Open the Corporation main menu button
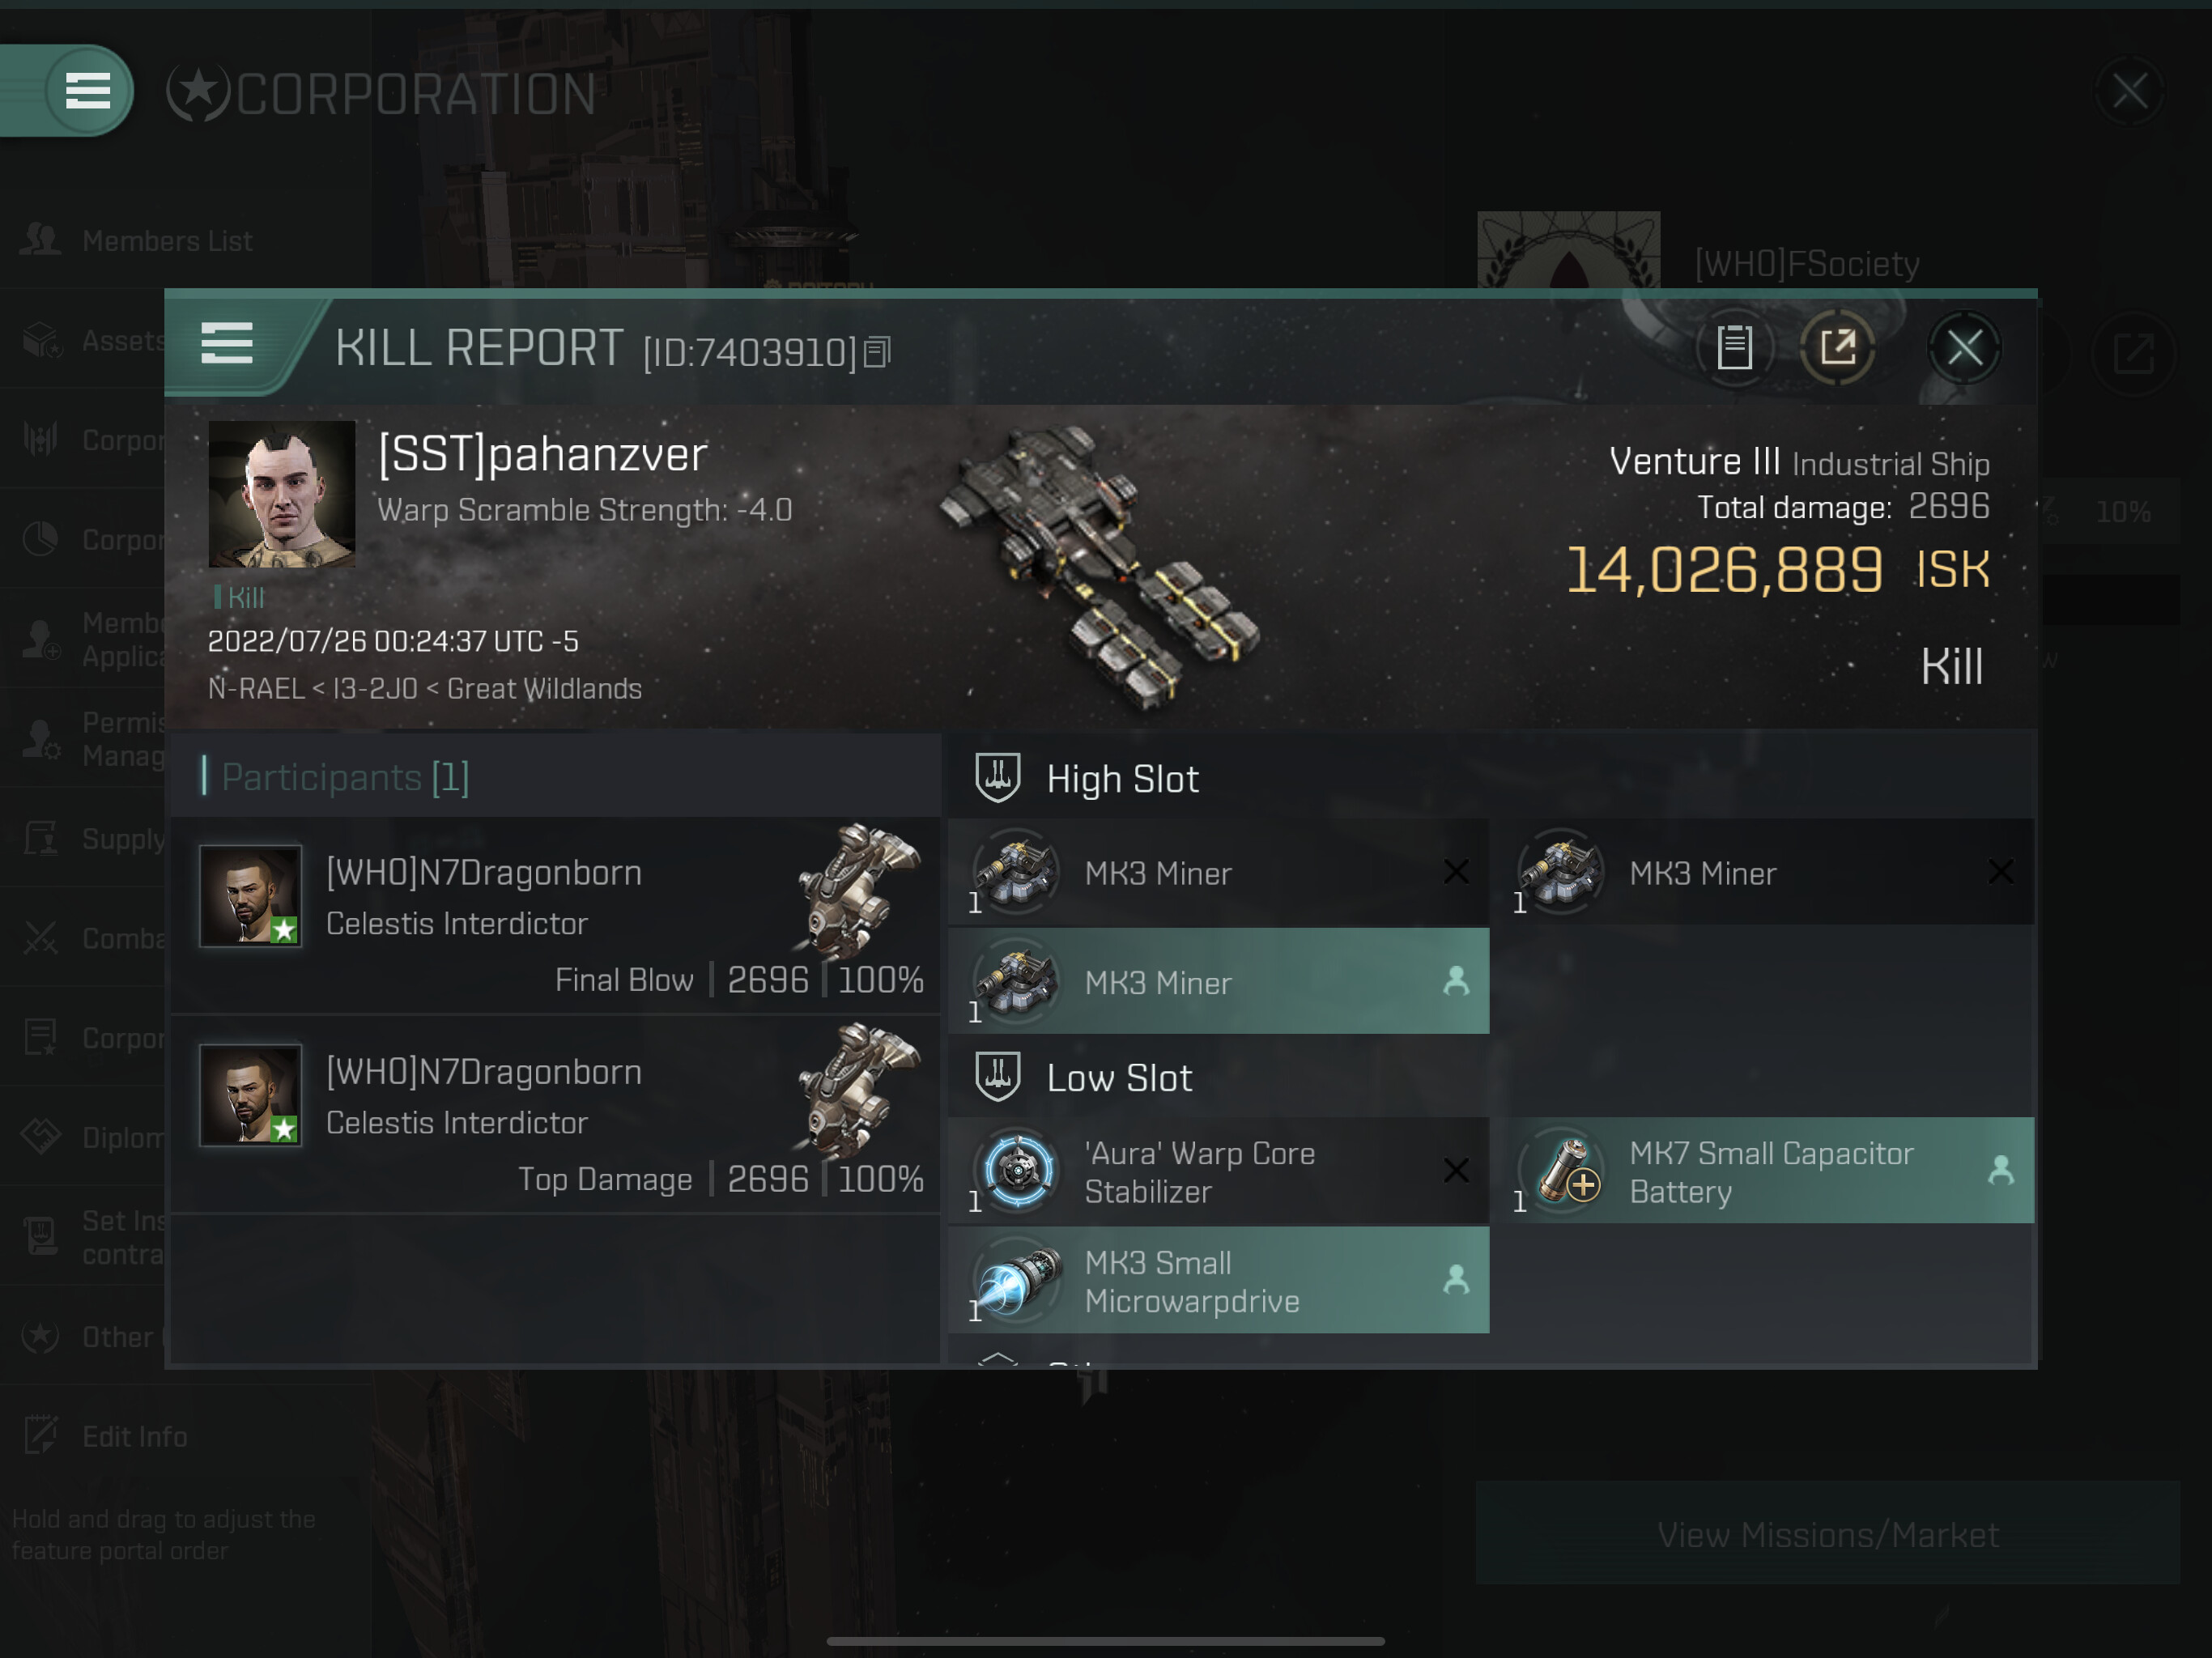Image resolution: width=2212 pixels, height=1658 pixels. (88, 91)
